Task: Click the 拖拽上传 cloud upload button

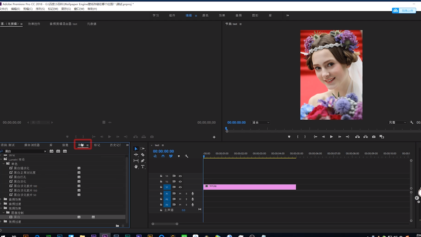Action: click(x=404, y=11)
